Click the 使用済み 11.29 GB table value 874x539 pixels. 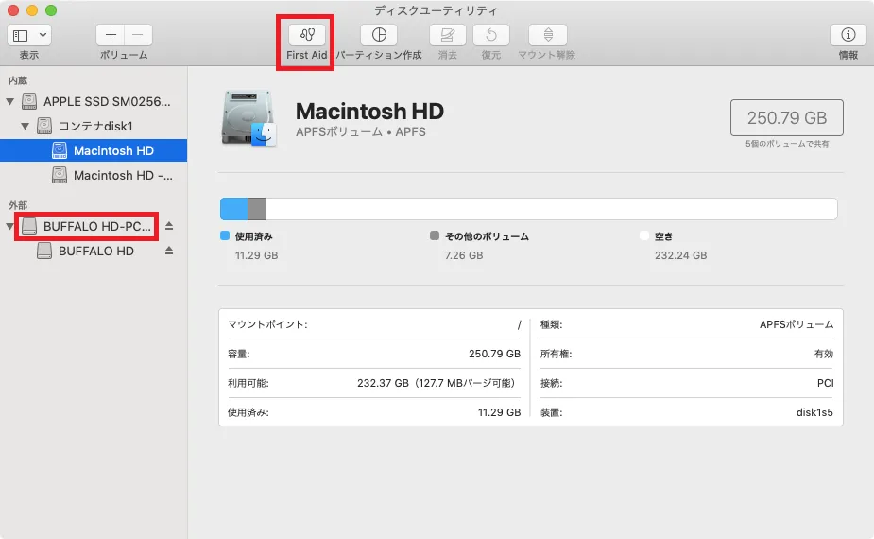coord(499,412)
